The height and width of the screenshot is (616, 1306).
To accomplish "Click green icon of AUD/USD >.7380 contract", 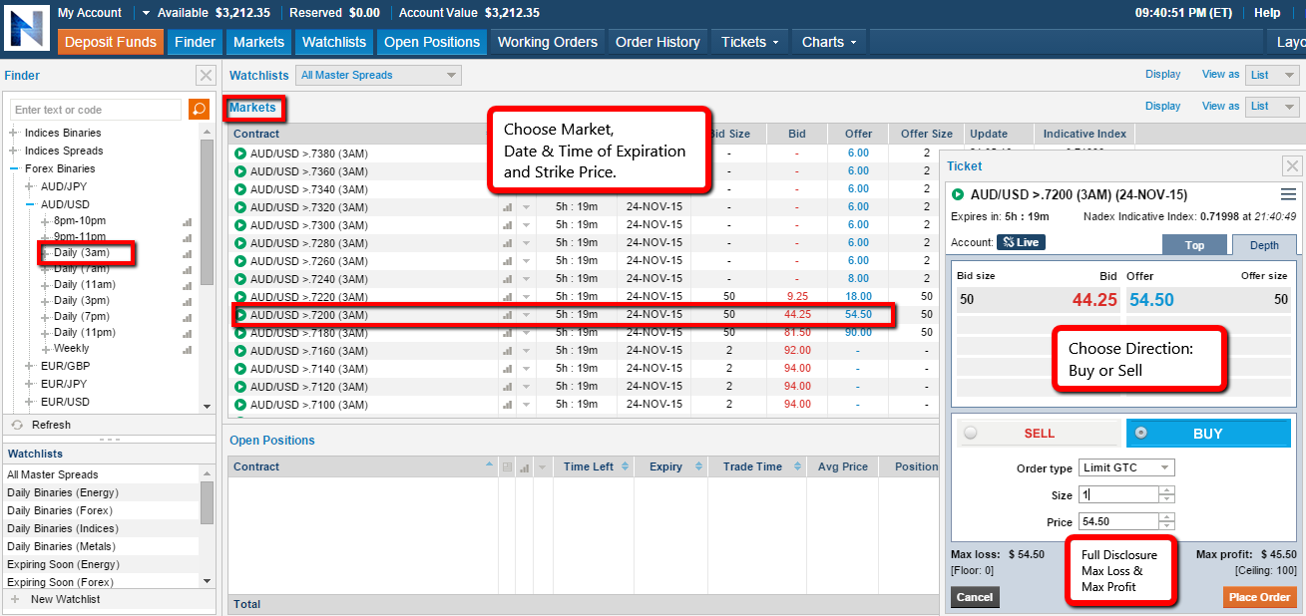I will pyautogui.click(x=240, y=154).
